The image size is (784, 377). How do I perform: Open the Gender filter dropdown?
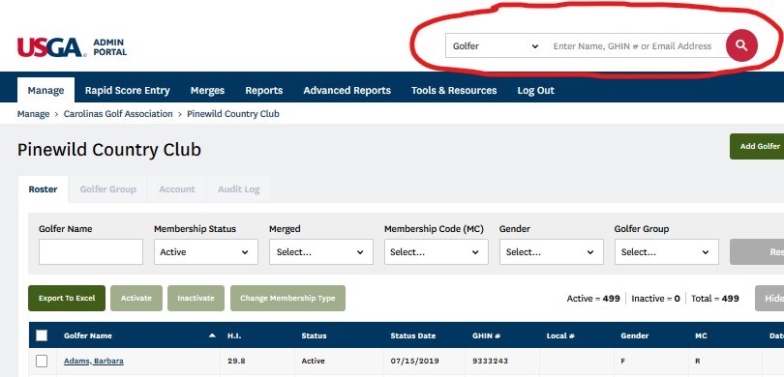coord(552,252)
